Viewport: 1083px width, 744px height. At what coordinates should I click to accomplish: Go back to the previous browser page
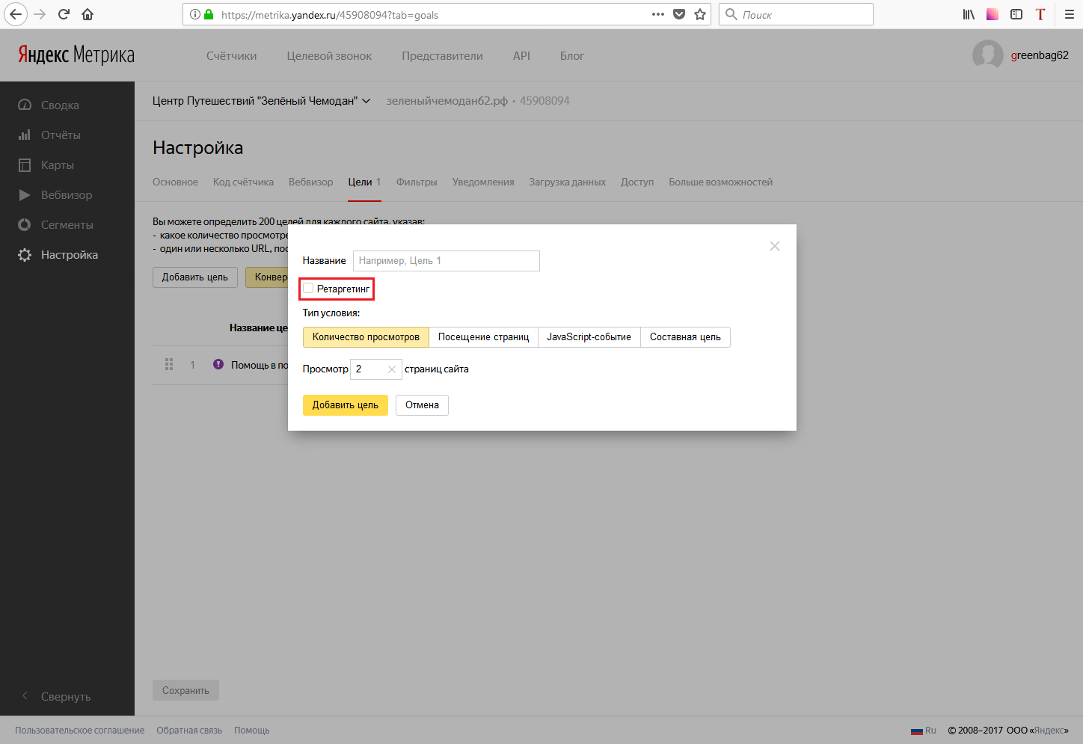pos(16,14)
